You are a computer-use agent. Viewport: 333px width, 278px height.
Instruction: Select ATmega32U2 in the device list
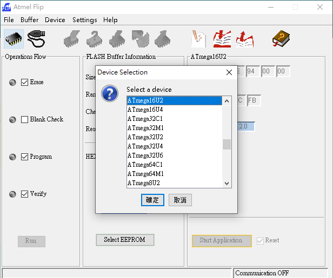click(175, 137)
